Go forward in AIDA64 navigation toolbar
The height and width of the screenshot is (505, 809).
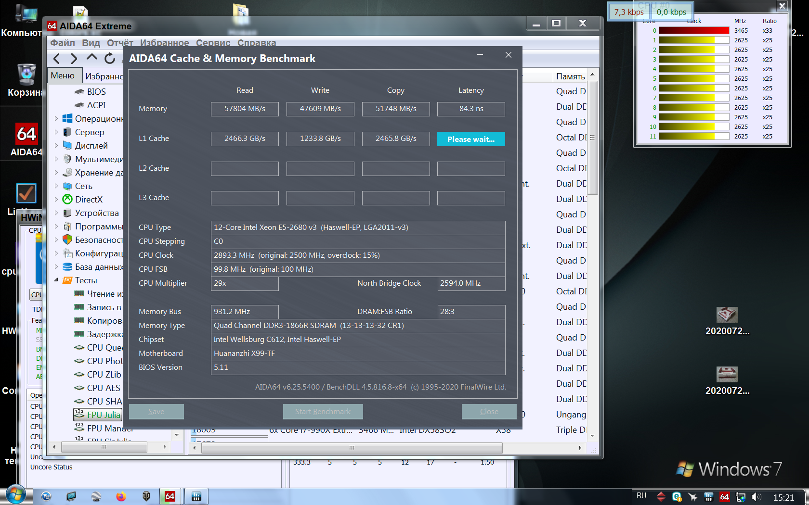(74, 59)
